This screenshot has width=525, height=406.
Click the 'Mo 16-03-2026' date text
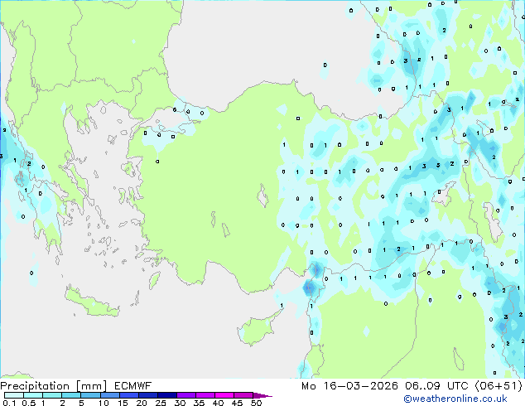349,386
